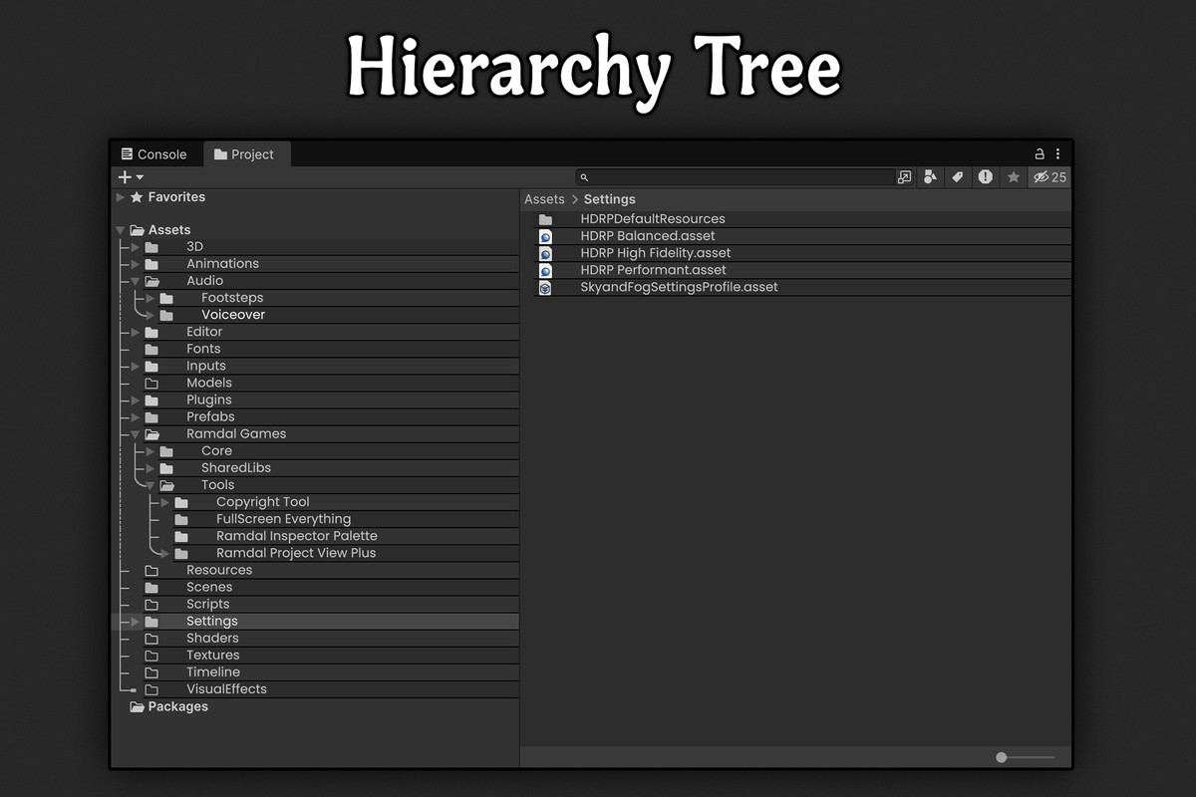Click the lock icon in Project panel
Screen dimensions: 1196x797
click(x=1040, y=153)
